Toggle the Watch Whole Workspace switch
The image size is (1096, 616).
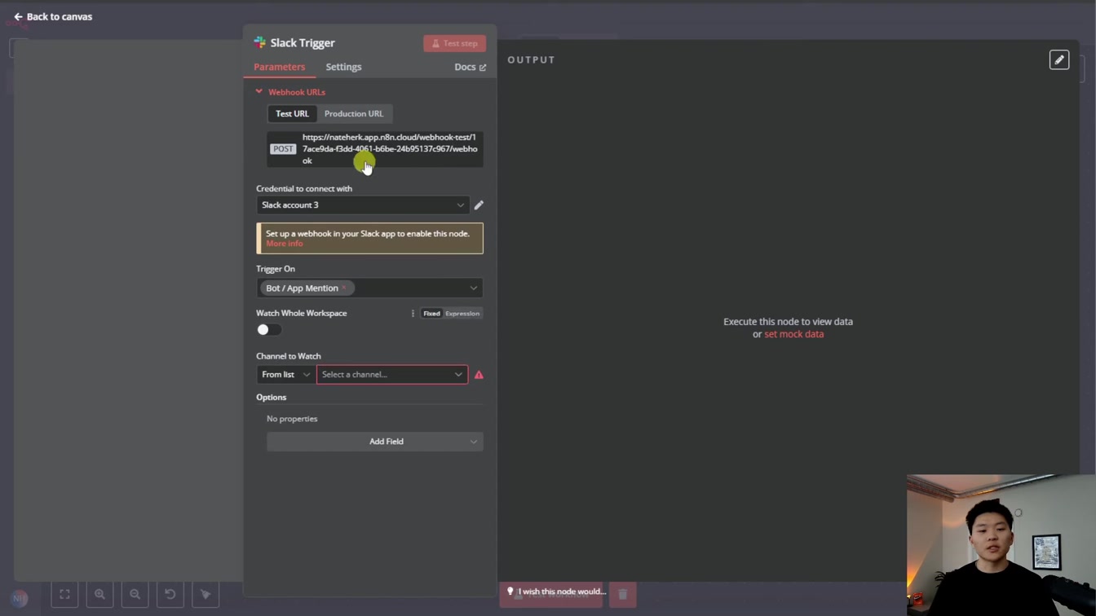[x=268, y=329]
